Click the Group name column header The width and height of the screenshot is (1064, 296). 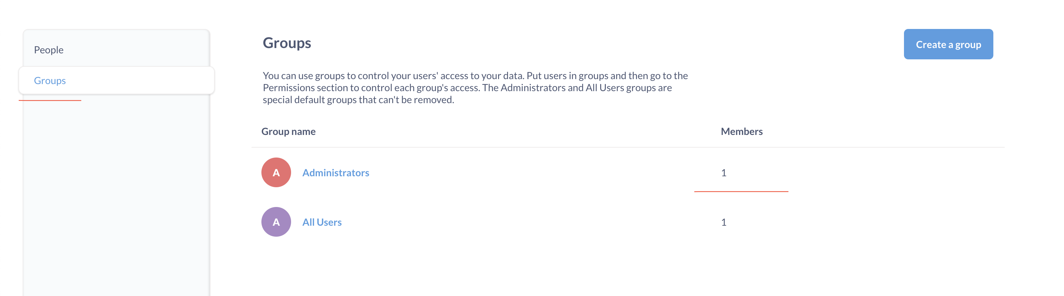pos(289,131)
